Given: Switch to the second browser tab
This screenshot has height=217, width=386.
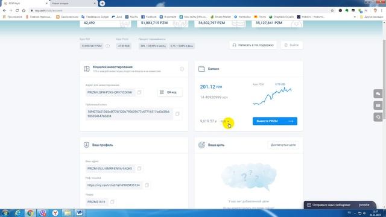Looking at the screenshot, I should point(74,4).
